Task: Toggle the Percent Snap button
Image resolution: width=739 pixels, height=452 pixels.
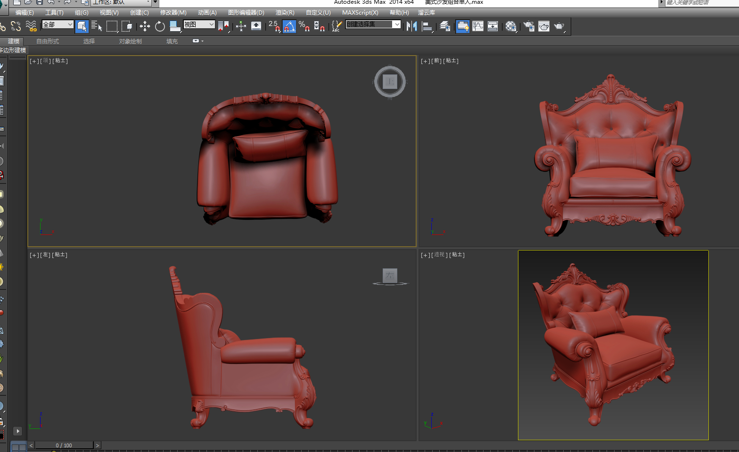Action: coord(304,26)
